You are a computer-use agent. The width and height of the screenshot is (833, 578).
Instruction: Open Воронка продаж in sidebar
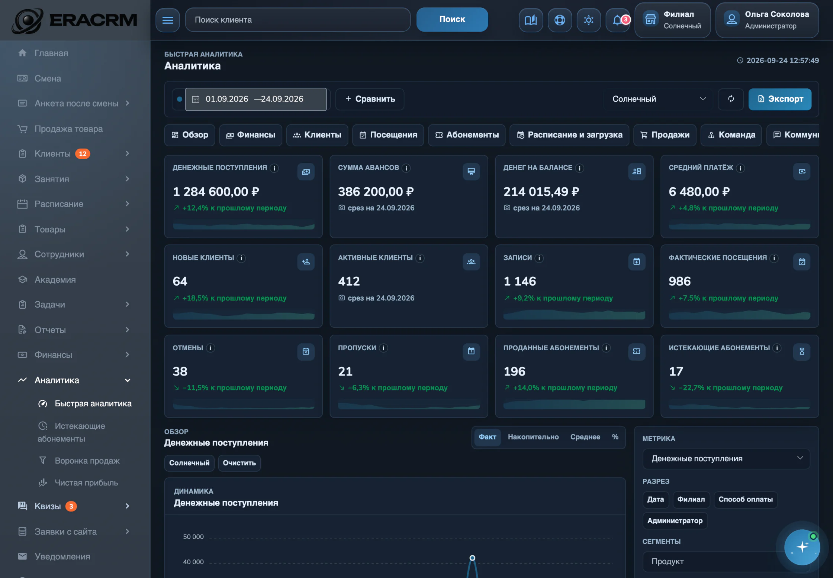click(x=80, y=461)
